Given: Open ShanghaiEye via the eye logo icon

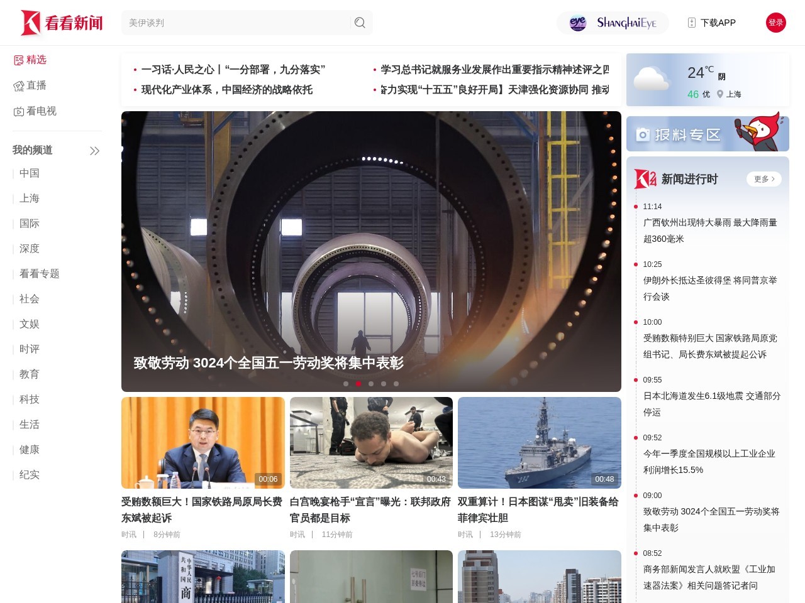Looking at the screenshot, I should coord(577,23).
